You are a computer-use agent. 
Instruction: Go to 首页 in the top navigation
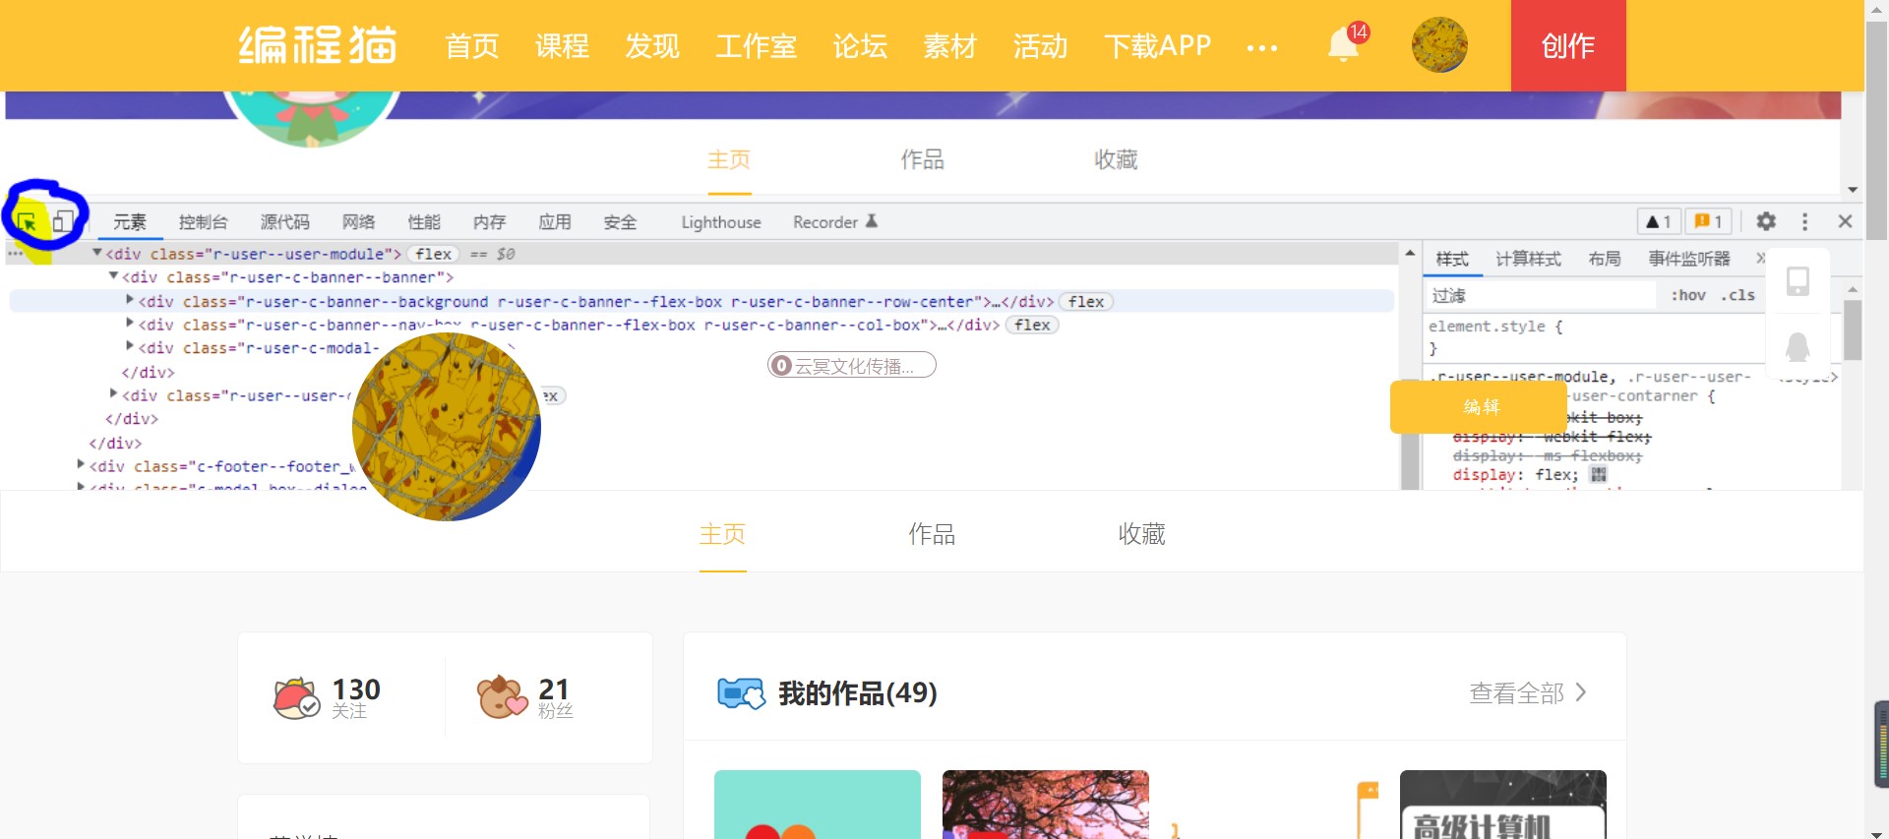(472, 45)
